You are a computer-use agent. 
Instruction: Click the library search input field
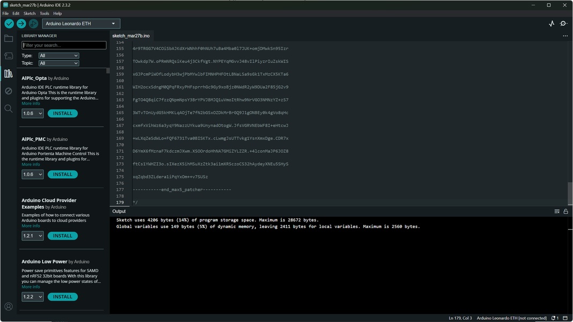pos(64,46)
